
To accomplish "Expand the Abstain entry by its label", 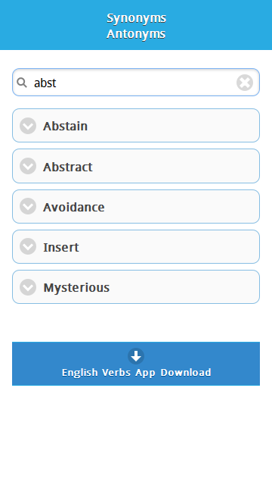I will (66, 127).
